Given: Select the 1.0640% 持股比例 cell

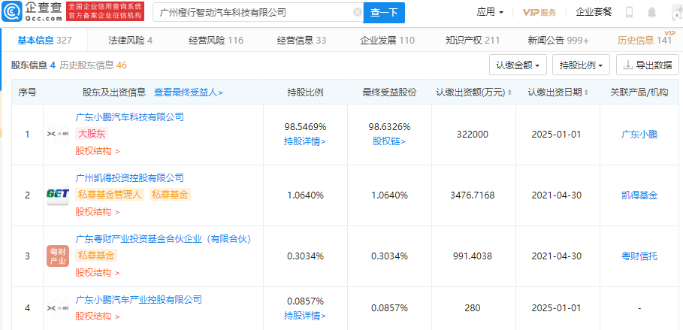Looking at the screenshot, I should click(x=305, y=195).
